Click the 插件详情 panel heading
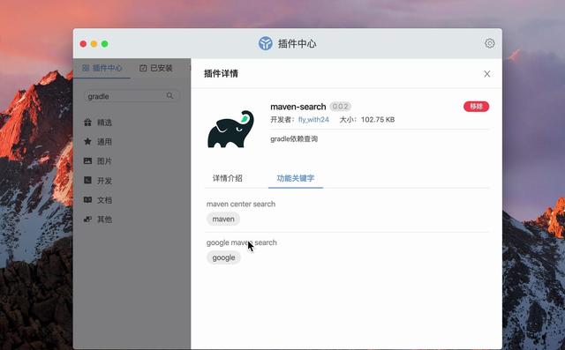This screenshot has width=565, height=350. (221, 74)
